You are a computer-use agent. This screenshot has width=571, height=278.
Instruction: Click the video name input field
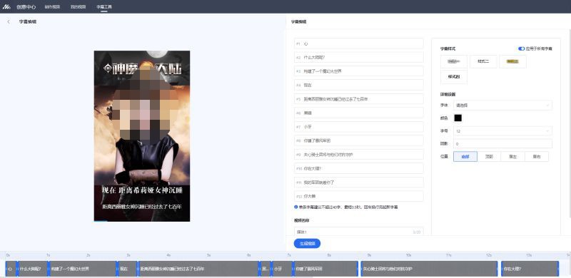tap(359, 232)
